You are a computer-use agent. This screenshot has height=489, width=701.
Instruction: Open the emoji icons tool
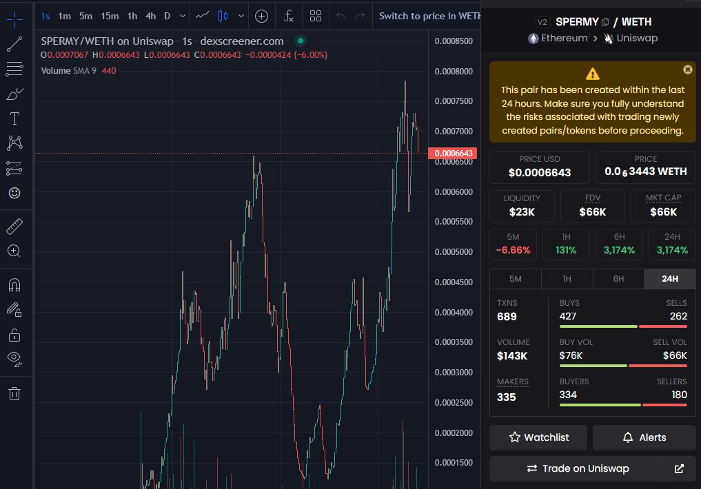pyautogui.click(x=14, y=193)
